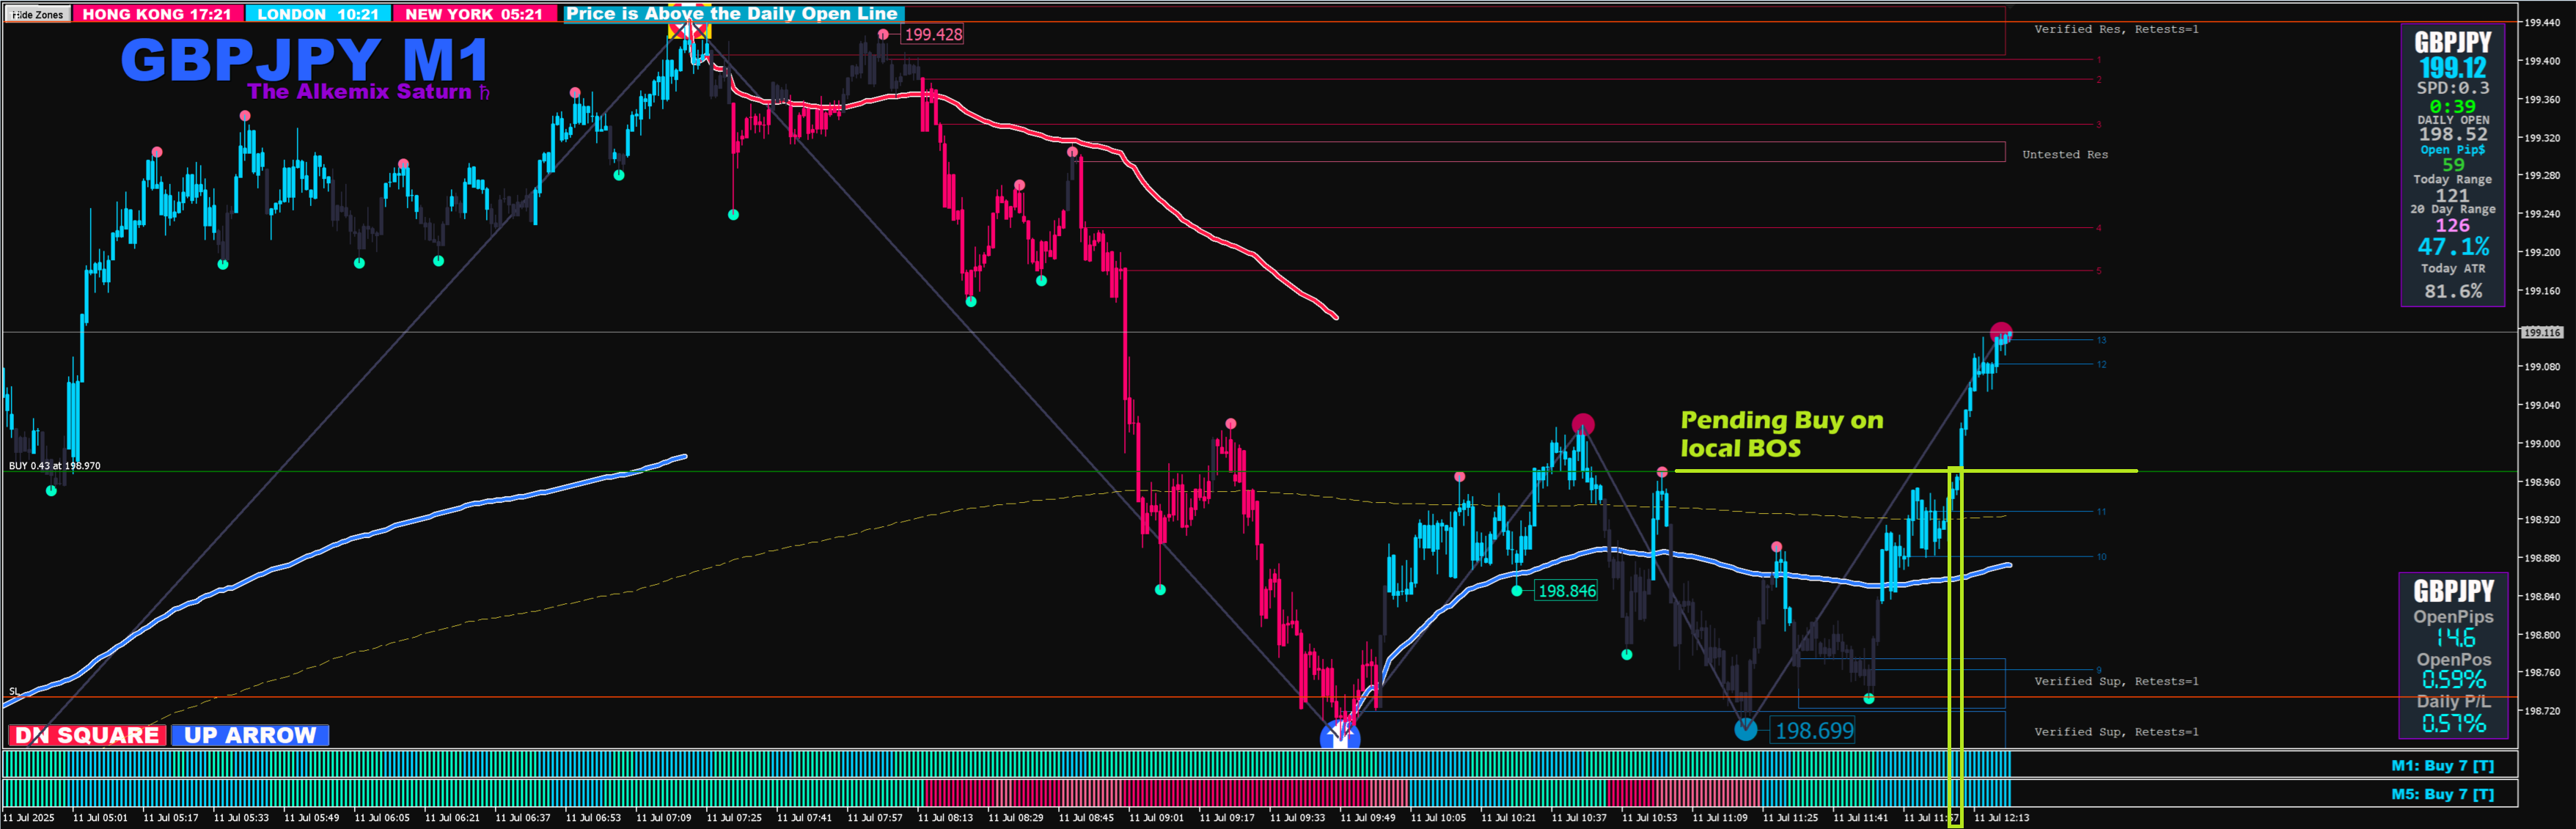Select the green dot beside 198.846 label
The width and height of the screenshot is (2576, 829).
click(1517, 591)
